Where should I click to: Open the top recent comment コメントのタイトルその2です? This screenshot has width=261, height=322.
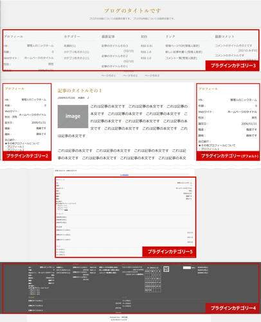coord(233,46)
